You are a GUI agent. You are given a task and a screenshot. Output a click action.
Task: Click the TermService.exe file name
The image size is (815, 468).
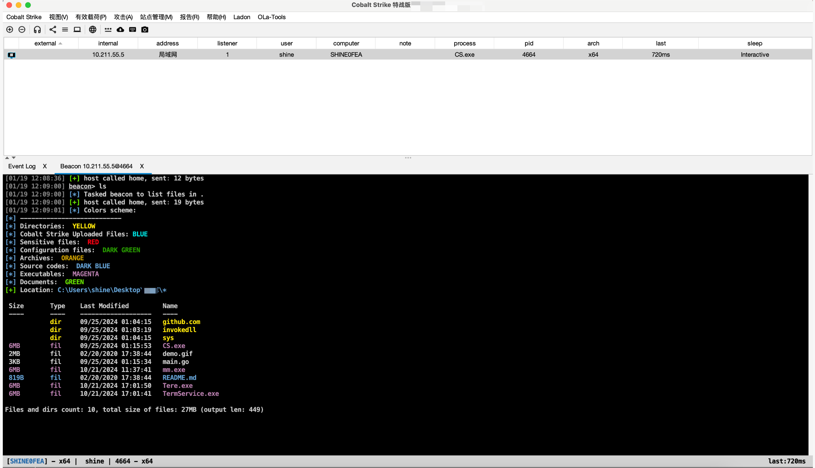click(x=191, y=394)
